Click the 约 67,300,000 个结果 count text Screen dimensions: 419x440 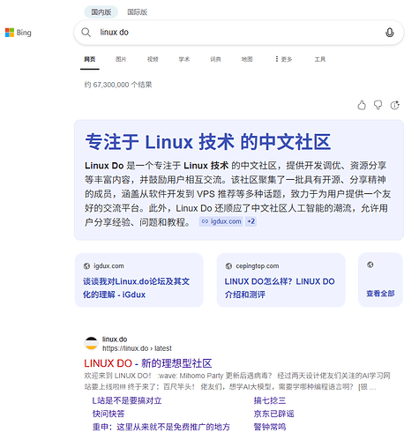coord(118,85)
